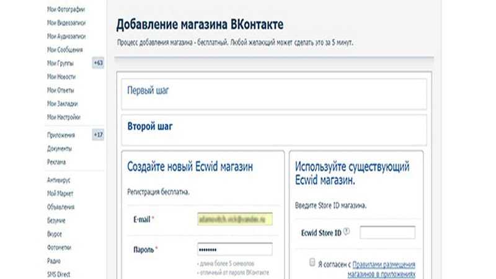
Task: Open Безумие application link
Action: point(56,221)
